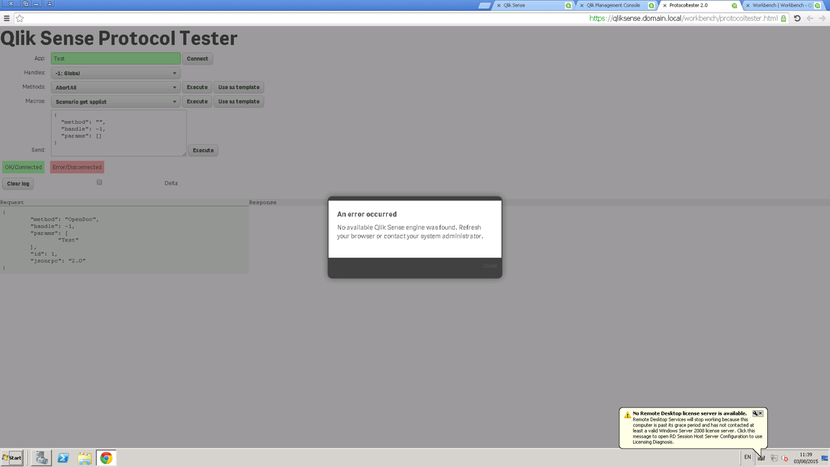Click the wrench icon in the balloon
The image size is (830, 467).
[x=755, y=413]
